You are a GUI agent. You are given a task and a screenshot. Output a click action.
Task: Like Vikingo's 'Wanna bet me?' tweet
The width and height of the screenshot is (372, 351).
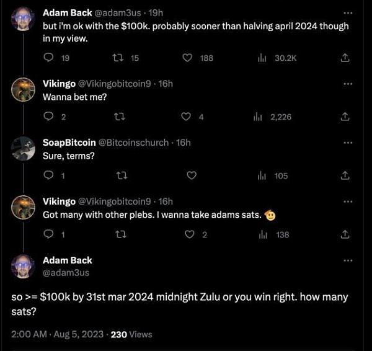185,117
